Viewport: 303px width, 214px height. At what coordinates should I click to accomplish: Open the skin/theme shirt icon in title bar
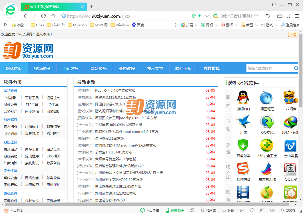coord(274,5)
